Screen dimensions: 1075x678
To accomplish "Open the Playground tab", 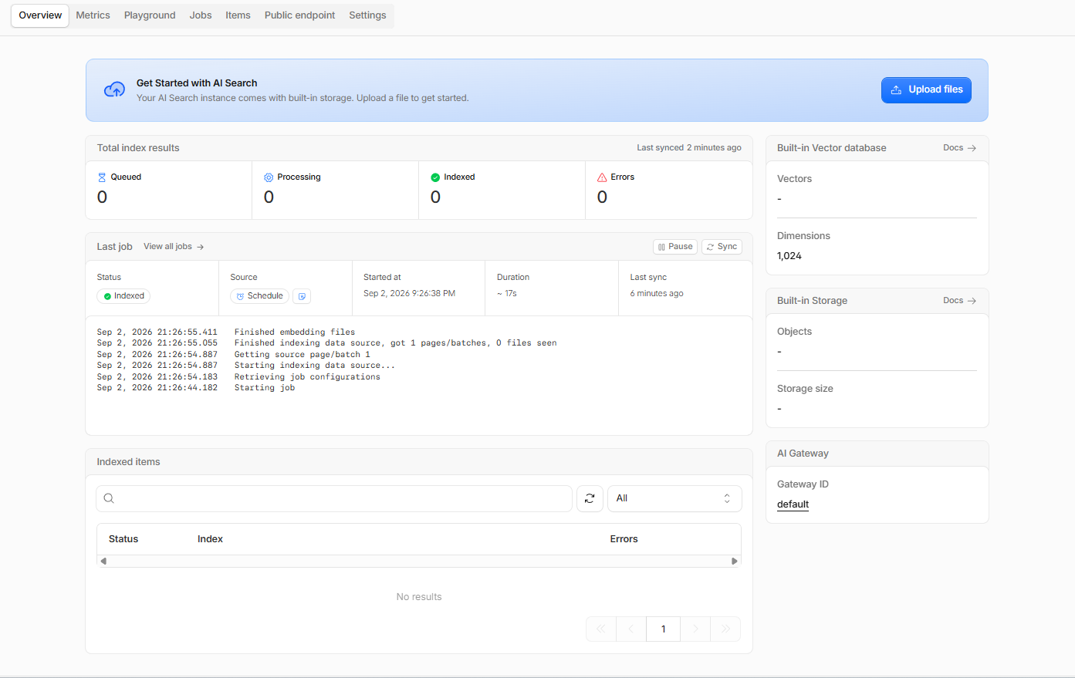I will [150, 15].
